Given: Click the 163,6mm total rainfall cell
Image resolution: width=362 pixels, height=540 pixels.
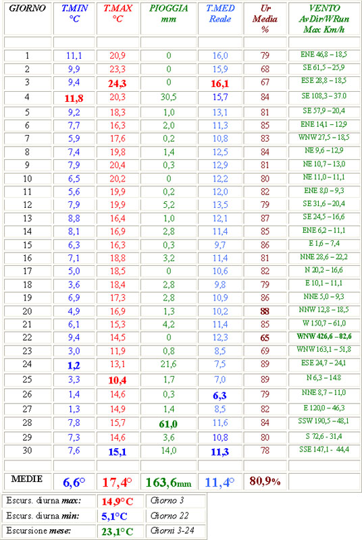Looking at the screenshot, I should (168, 482).
